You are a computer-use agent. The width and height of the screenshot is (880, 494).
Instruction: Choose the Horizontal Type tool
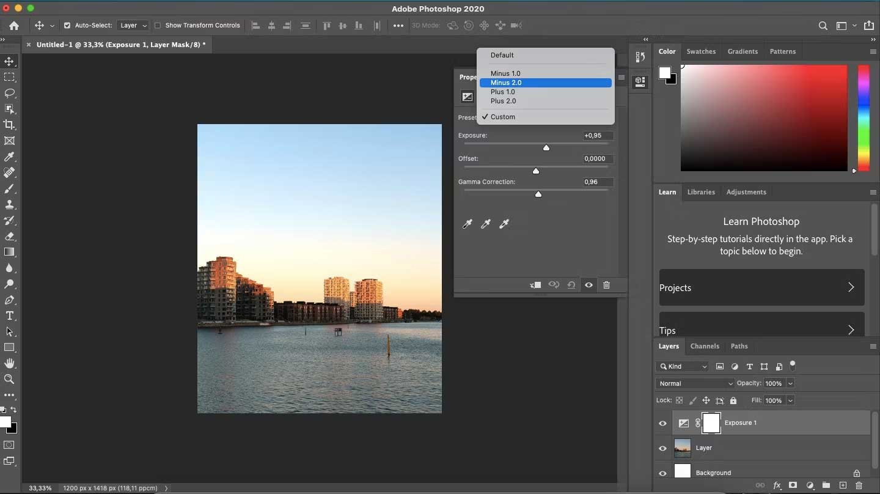pyautogui.click(x=10, y=316)
